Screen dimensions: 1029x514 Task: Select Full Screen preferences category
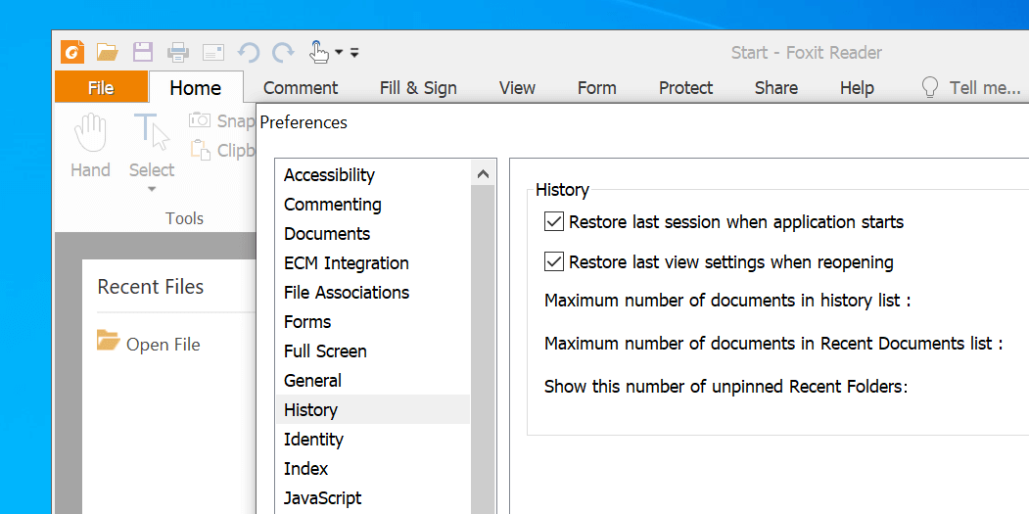(x=325, y=351)
